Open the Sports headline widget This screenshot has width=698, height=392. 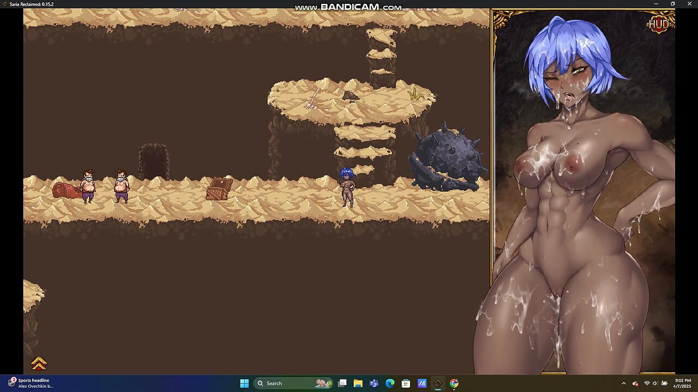click(x=31, y=383)
